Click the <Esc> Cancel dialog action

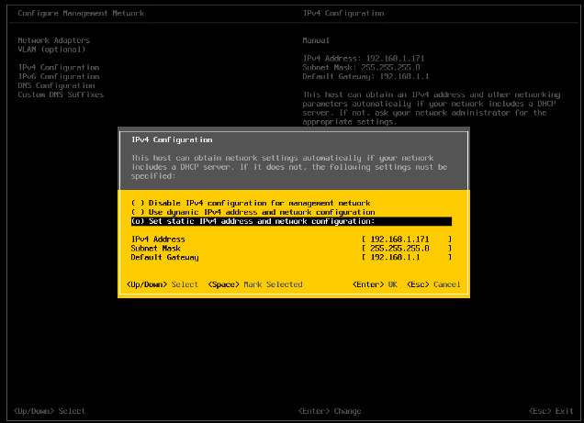tap(433, 284)
